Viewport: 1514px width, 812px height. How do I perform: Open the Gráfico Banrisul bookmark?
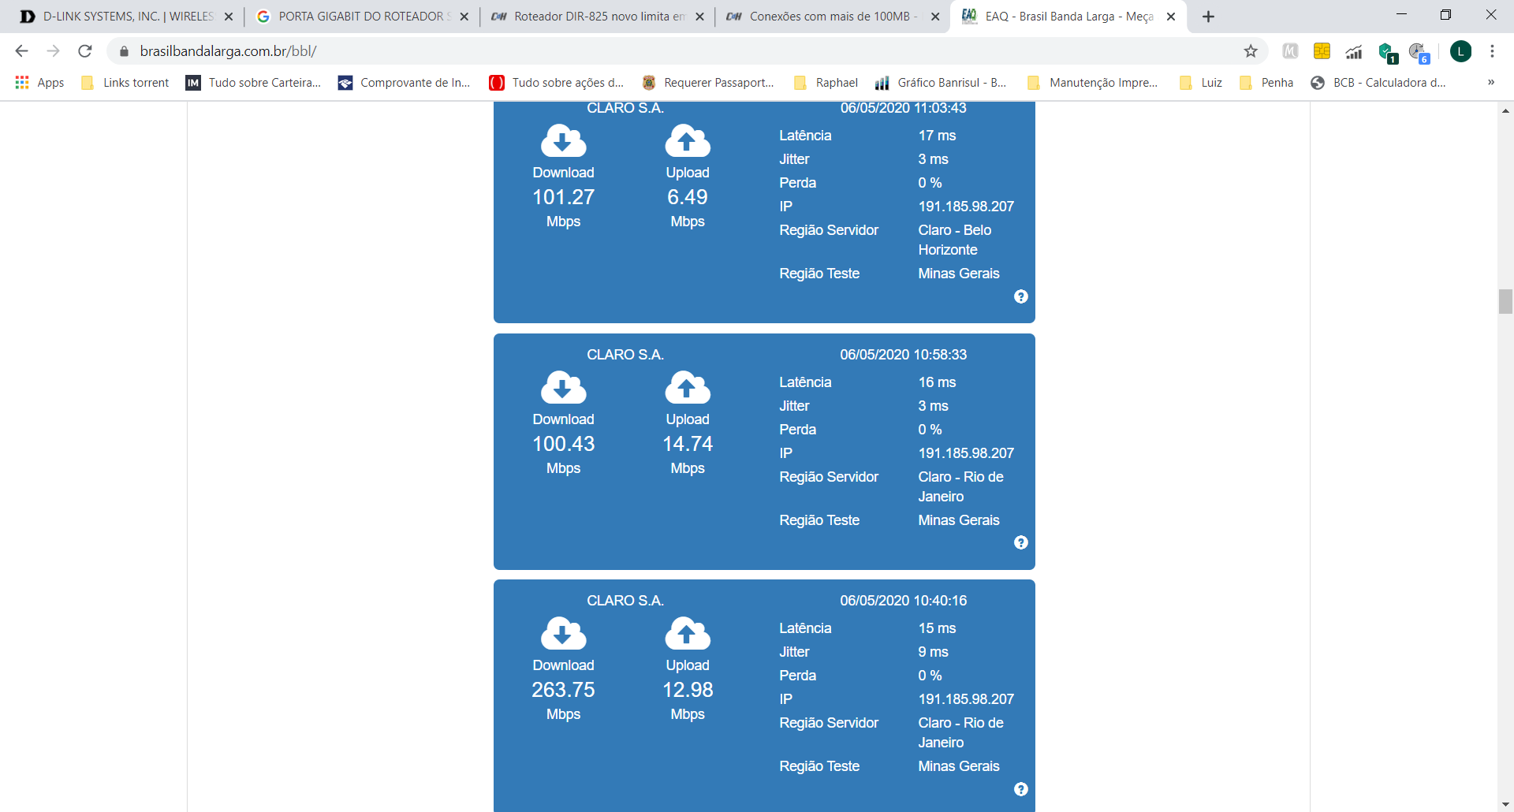tap(942, 83)
